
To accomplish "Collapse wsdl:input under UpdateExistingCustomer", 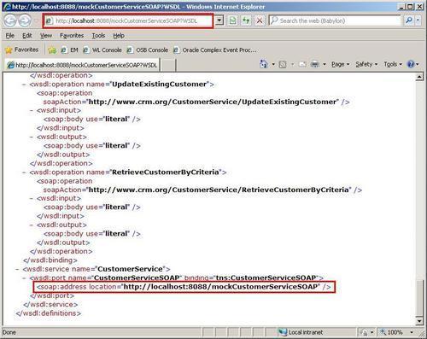I will (32, 110).
